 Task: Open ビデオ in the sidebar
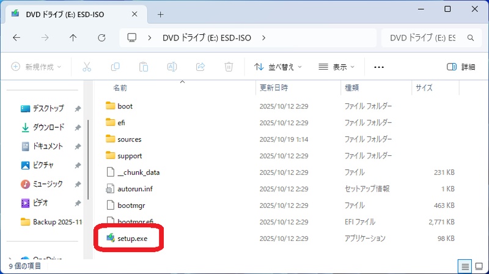(x=34, y=203)
